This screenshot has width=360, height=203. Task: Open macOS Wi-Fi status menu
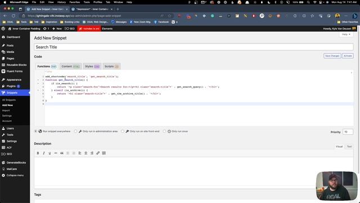(315, 2)
